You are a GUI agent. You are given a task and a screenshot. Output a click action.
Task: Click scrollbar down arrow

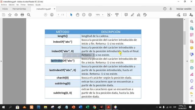[185, 103]
